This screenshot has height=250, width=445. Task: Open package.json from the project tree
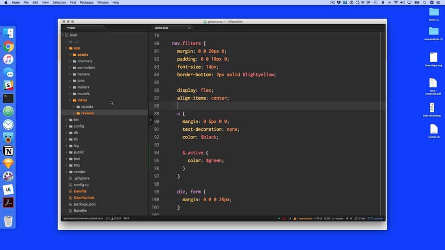[84, 204]
